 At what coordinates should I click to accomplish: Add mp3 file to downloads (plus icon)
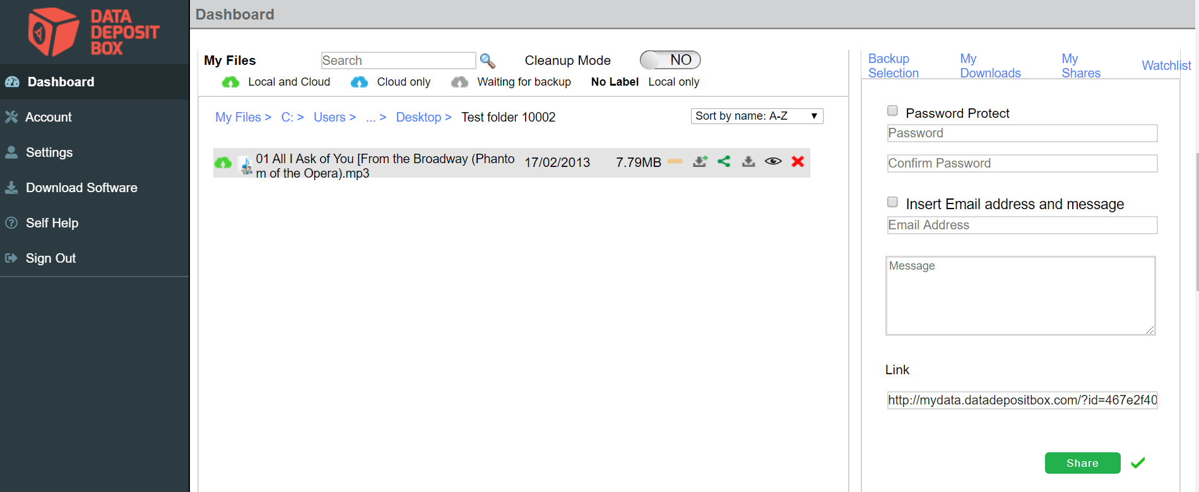pyautogui.click(x=700, y=161)
